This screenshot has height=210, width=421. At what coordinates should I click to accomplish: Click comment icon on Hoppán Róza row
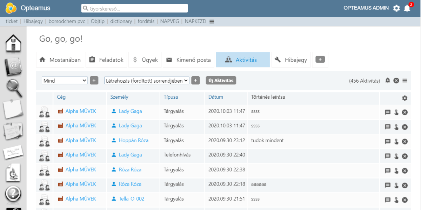(388, 141)
